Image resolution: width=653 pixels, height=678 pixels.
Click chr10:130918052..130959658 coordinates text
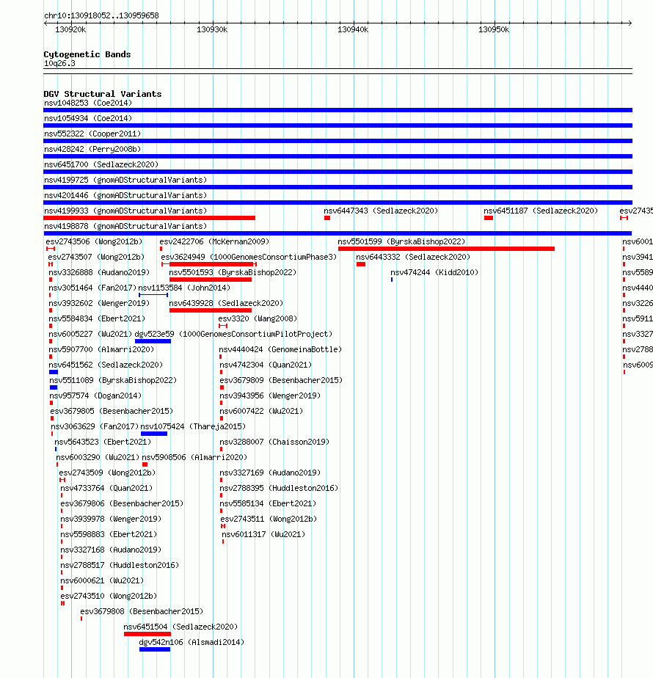pos(102,15)
